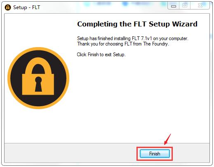The width and height of the screenshot is (214, 167).
Task: Click the grey button bar beside Finish
Action: click(x=70, y=153)
